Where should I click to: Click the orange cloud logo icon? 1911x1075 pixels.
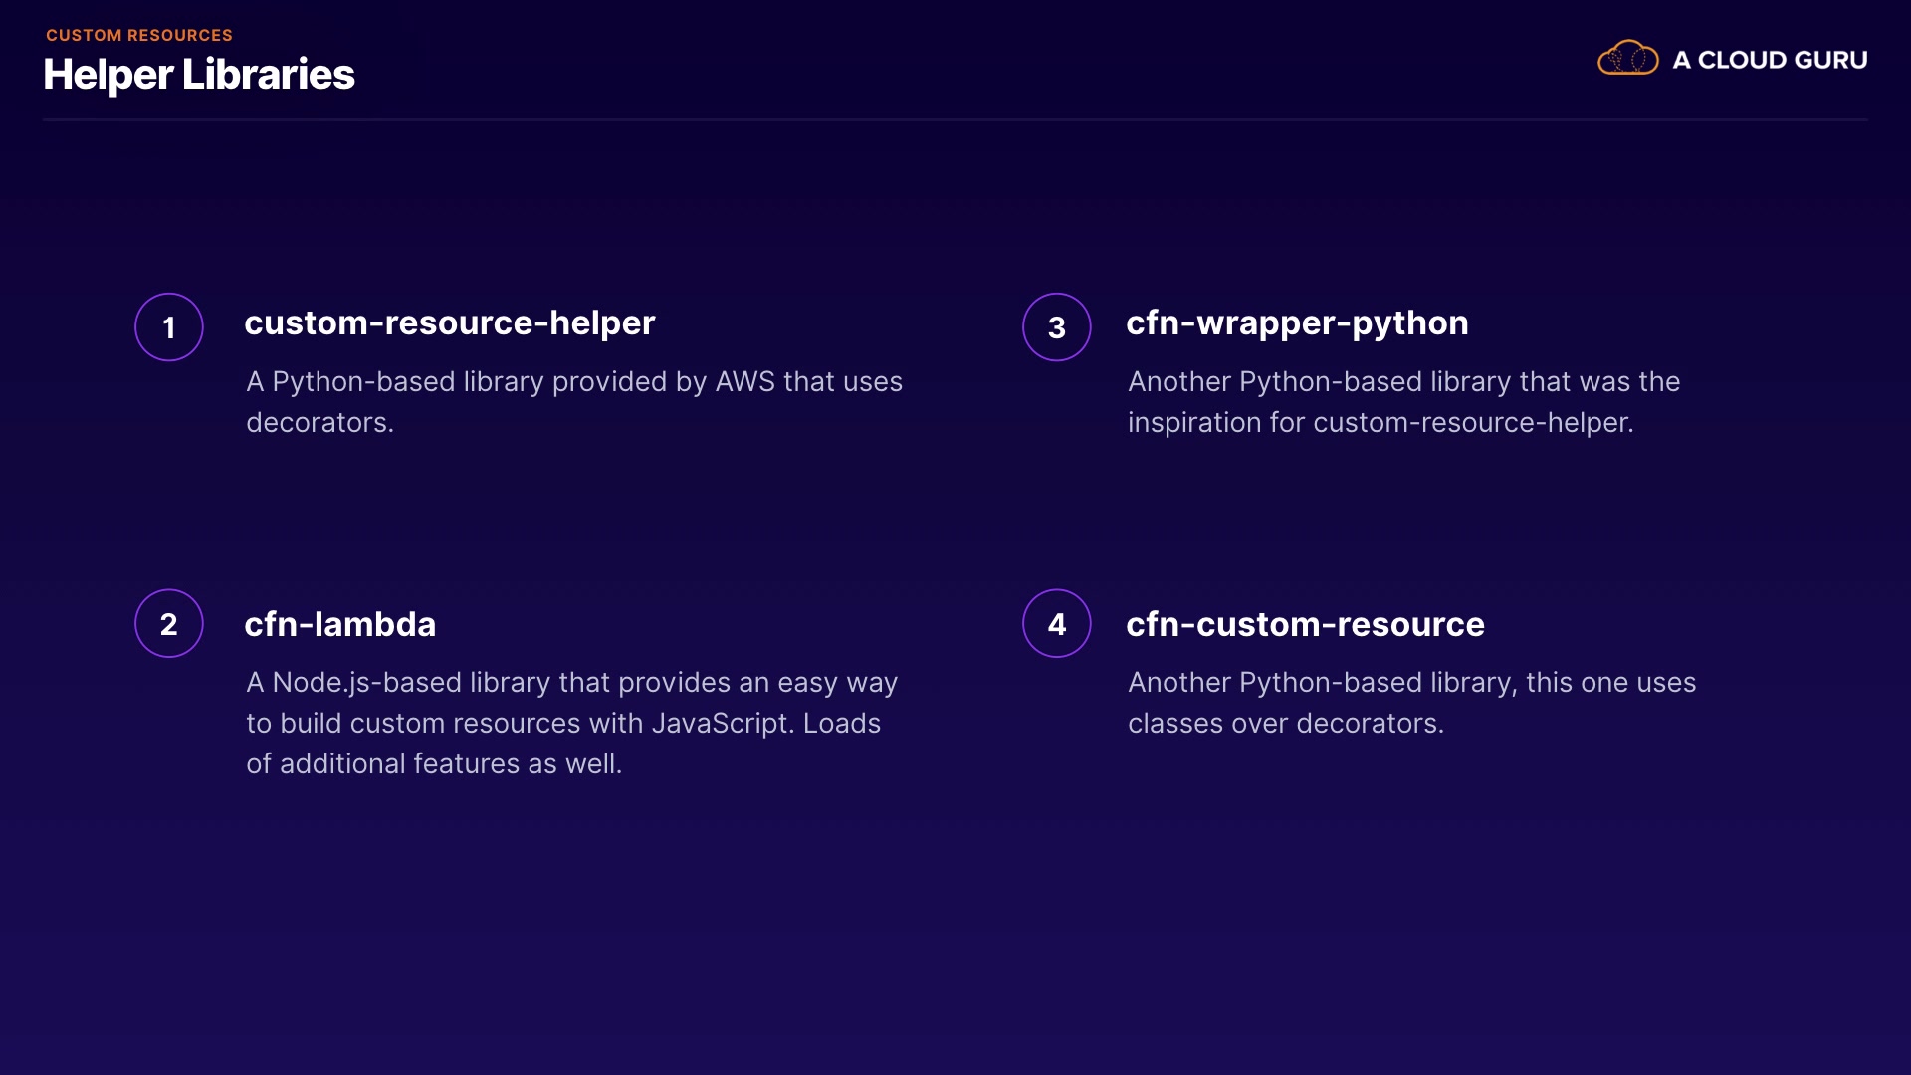(1627, 59)
